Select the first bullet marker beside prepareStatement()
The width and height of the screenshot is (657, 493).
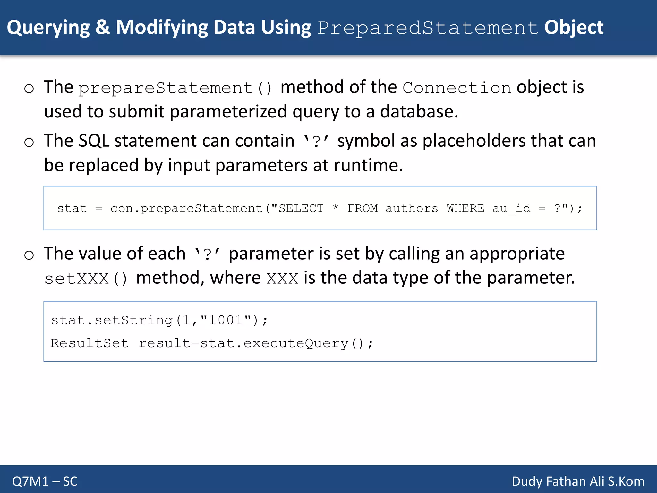[x=29, y=89]
